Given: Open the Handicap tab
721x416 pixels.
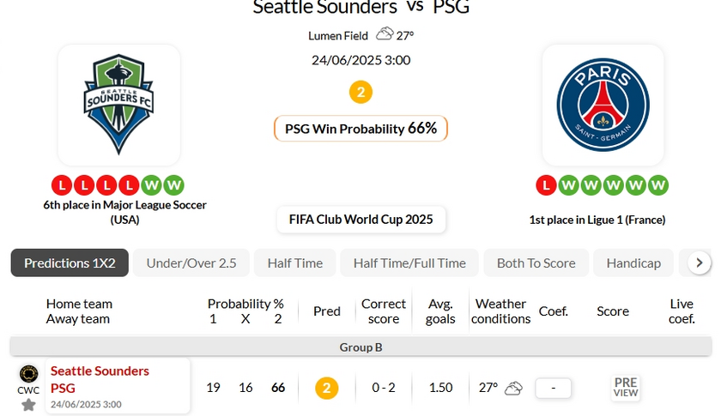Looking at the screenshot, I should tap(633, 263).
